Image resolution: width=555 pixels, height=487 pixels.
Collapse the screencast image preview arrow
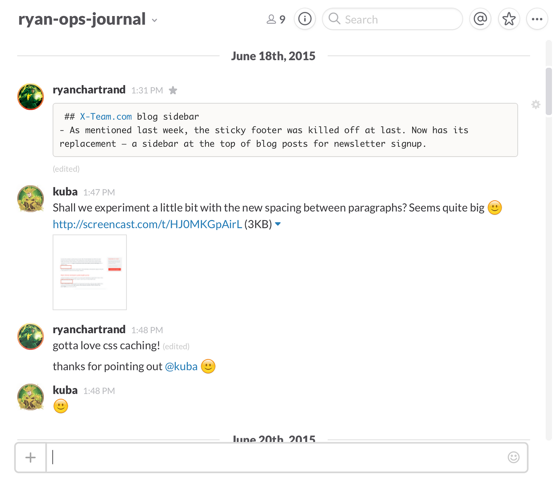[x=278, y=224]
